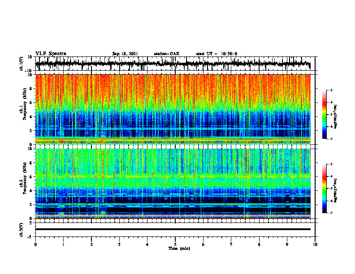Image resolution: width=355 pixels, height=274 pixels.
Task: Click the ch.1 waveform trace panel
Action: pos(175,64)
